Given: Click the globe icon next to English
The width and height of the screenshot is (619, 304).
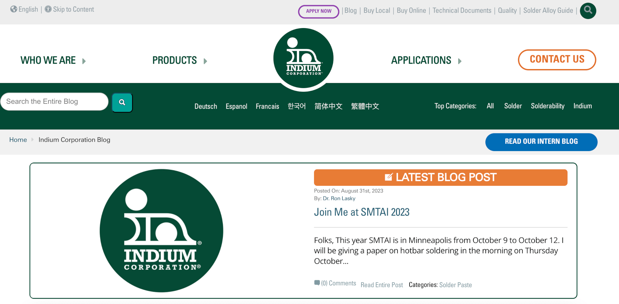Looking at the screenshot, I should [14, 9].
